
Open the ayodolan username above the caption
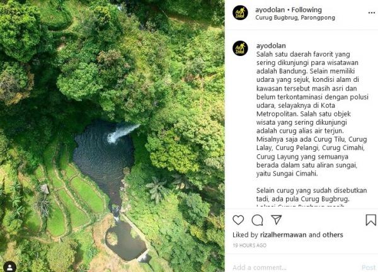pyautogui.click(x=271, y=45)
